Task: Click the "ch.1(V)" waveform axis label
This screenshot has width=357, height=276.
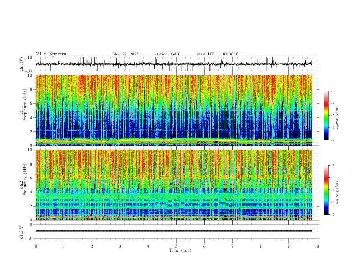Action: 22,64
